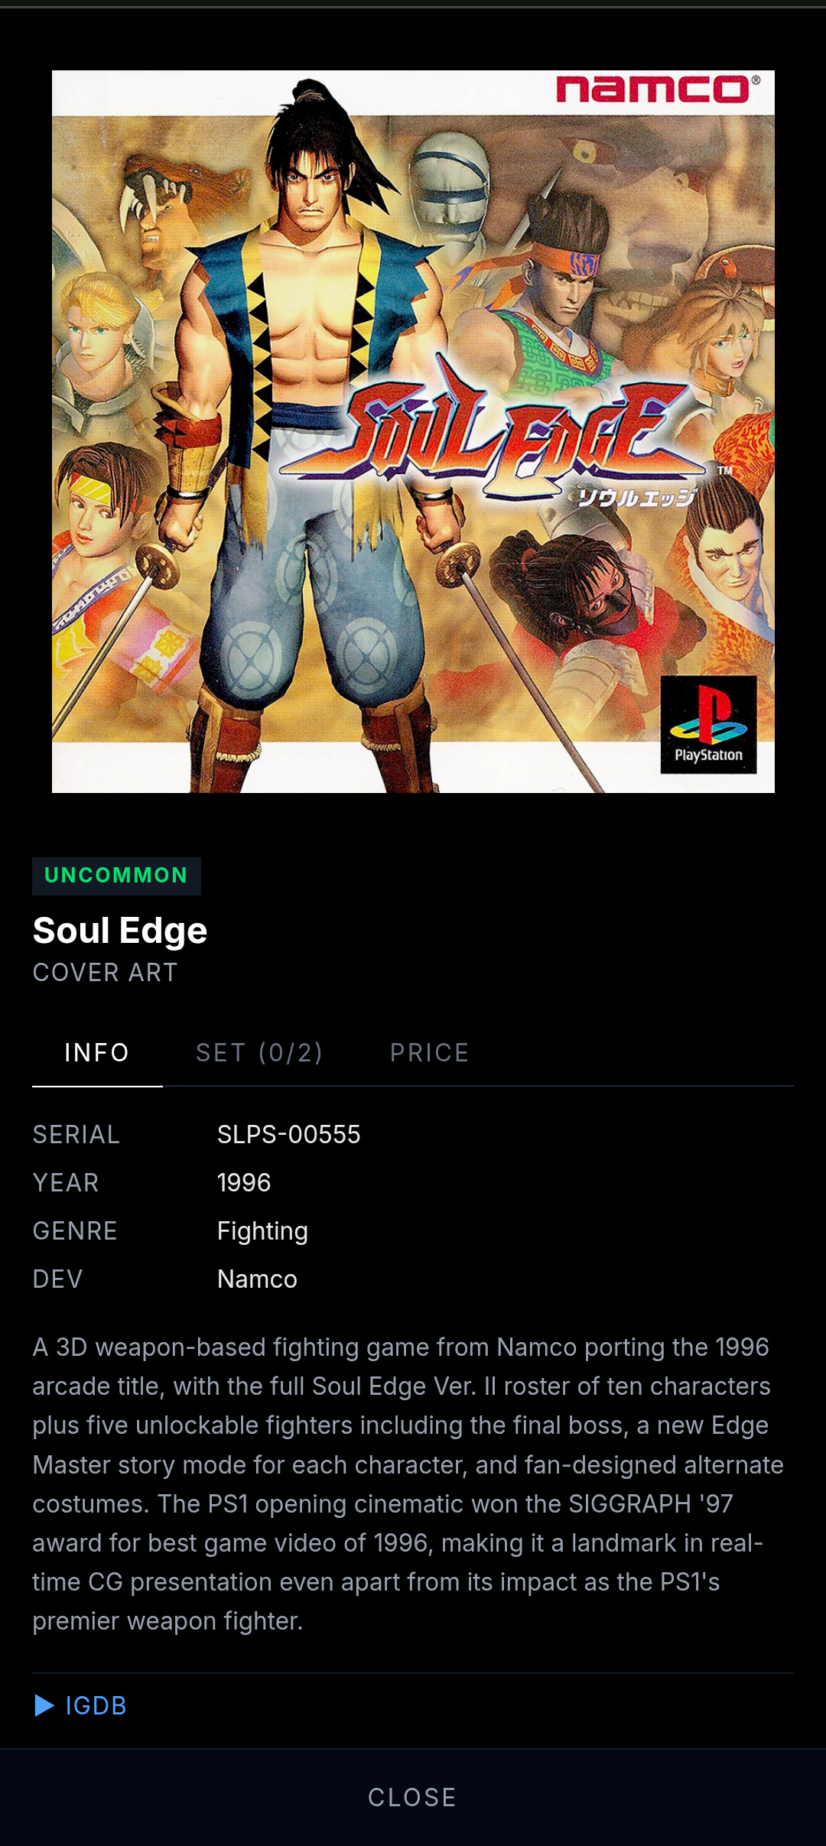Click the Namco developer value
This screenshot has height=1846, width=826.
click(x=257, y=1279)
